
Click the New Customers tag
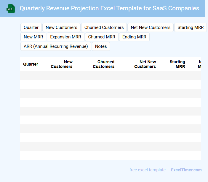[x=61, y=27]
